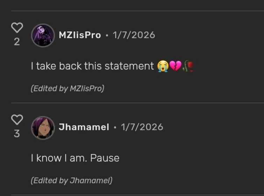264x196 pixels.
Task: Visit the MZIisPro username link
Action: pos(80,35)
